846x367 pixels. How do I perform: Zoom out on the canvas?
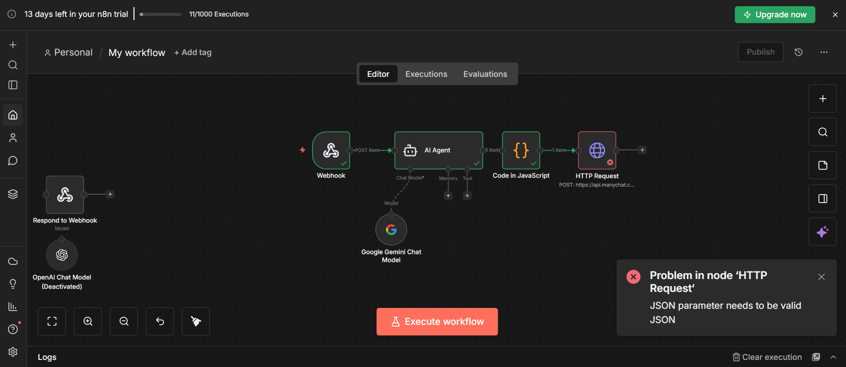tap(124, 321)
